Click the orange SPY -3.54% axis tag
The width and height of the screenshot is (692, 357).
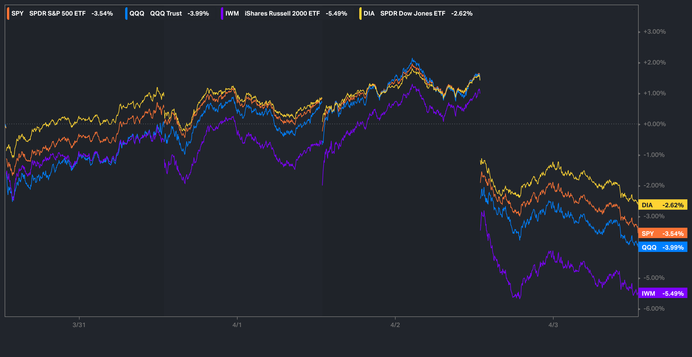pos(663,233)
